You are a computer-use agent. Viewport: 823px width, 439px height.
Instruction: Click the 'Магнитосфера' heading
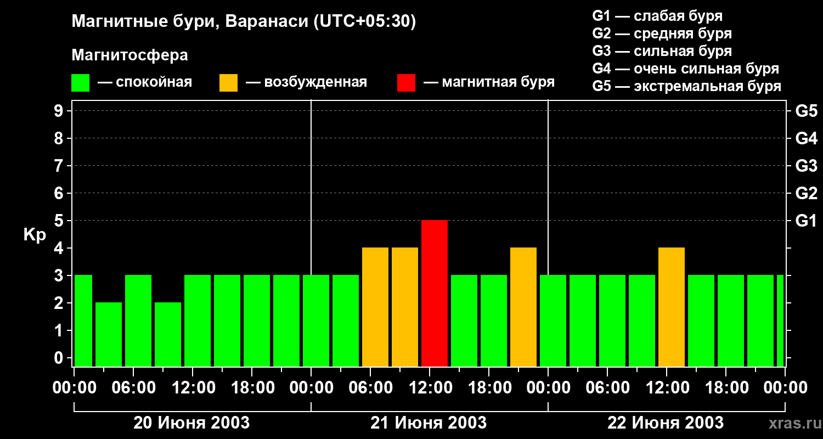[130, 55]
